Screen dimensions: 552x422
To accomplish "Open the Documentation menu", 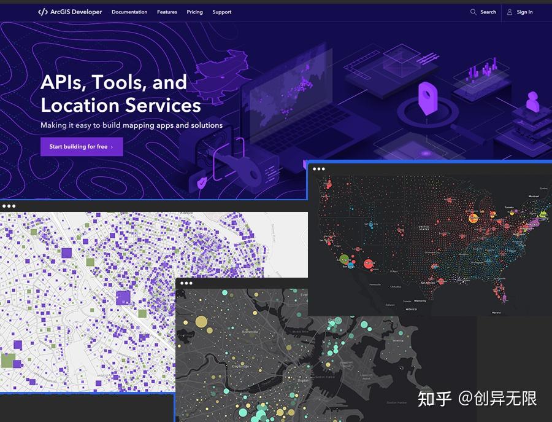I will (x=129, y=12).
